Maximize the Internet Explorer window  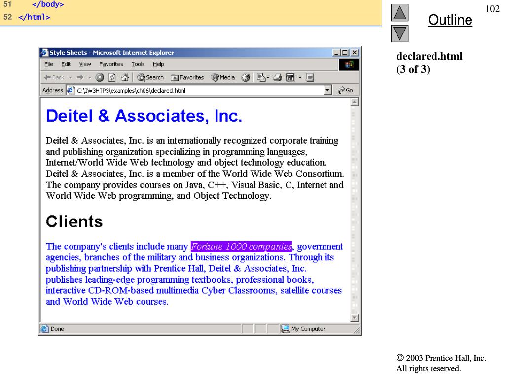[x=345, y=52]
